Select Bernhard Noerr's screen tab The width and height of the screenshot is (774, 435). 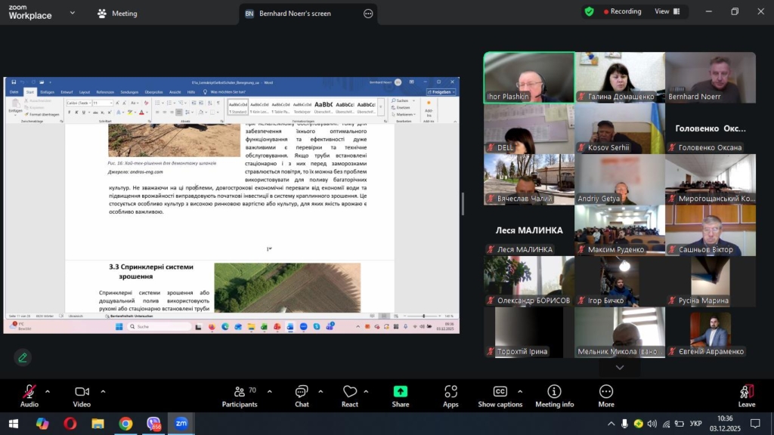tap(295, 14)
